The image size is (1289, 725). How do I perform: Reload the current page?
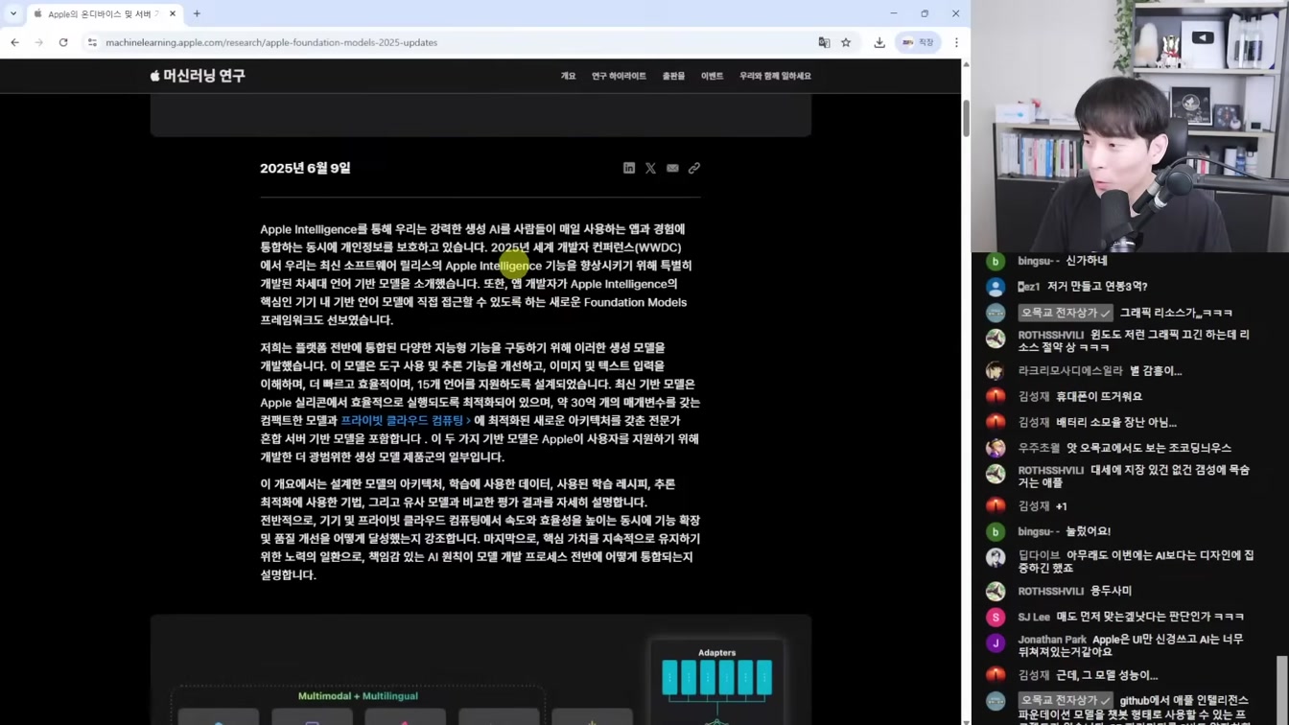click(x=63, y=42)
